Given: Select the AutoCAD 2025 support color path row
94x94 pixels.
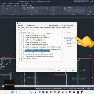Looking at the screenshot, I should 37,44.
